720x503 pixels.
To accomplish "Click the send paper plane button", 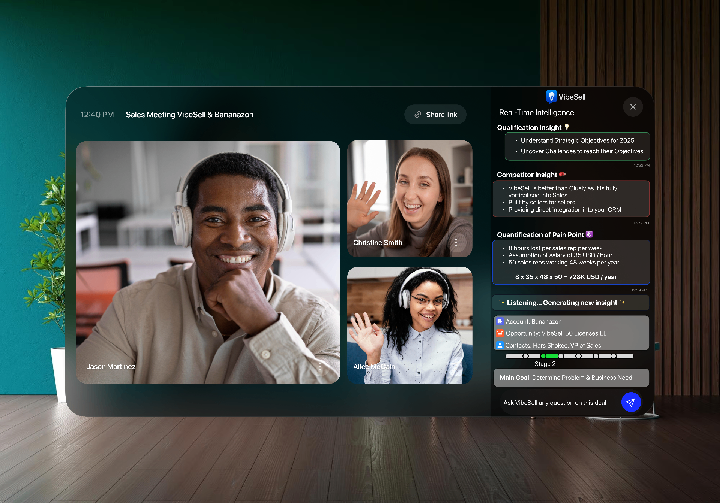I will [x=631, y=402].
